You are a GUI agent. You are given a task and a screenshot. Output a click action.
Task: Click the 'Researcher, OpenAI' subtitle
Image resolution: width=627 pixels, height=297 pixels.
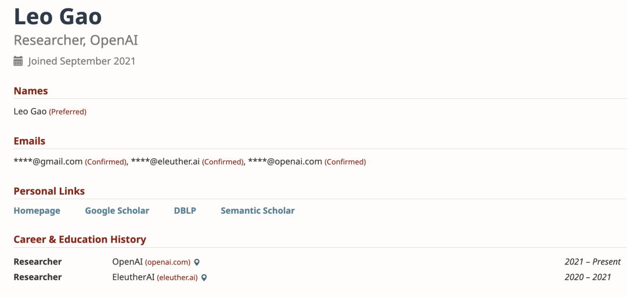click(75, 41)
